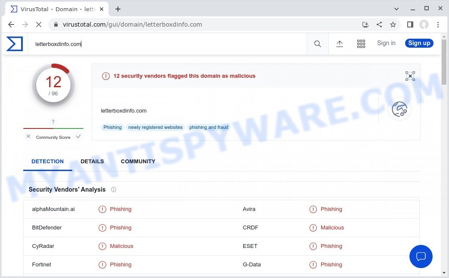
Task: Open the relations graph icon
Action: [410, 76]
